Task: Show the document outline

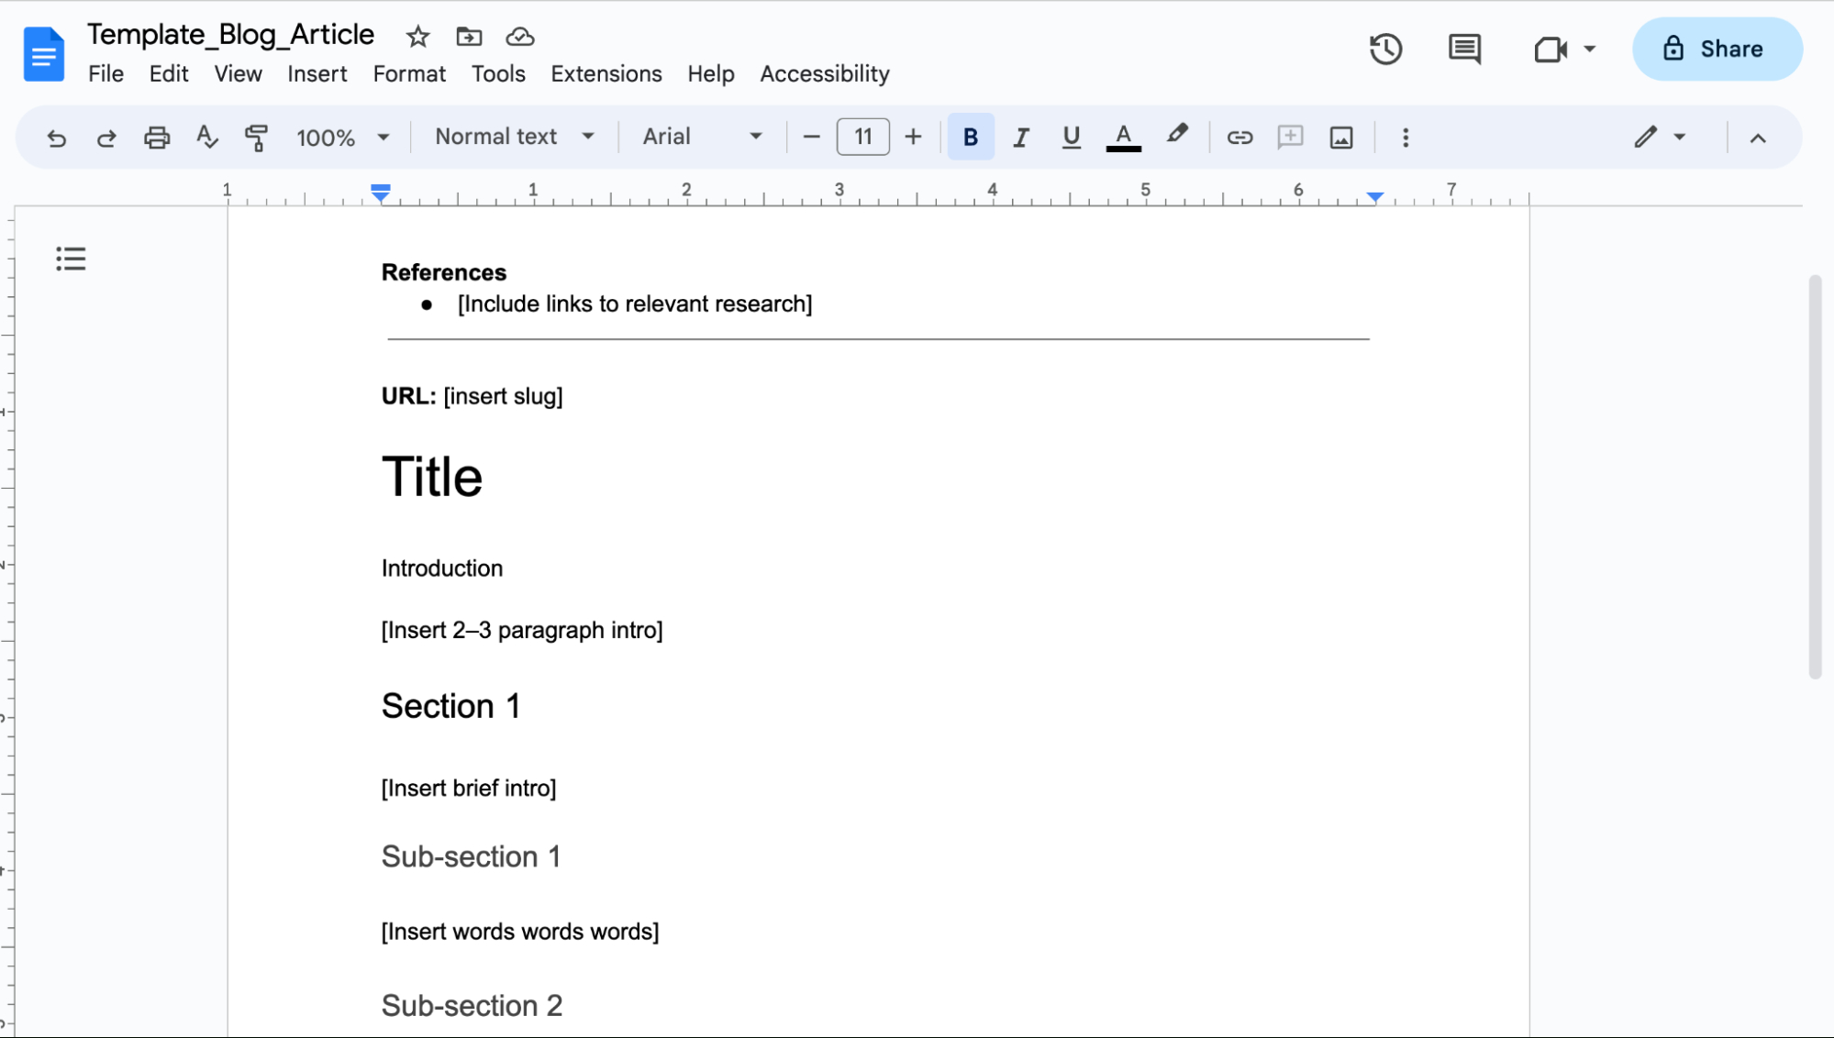Action: [x=71, y=259]
